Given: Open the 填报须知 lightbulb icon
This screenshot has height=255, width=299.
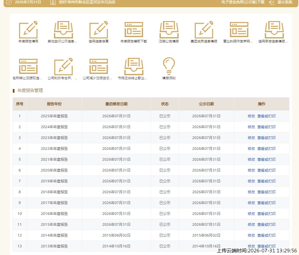Looking at the screenshot, I should point(169,66).
